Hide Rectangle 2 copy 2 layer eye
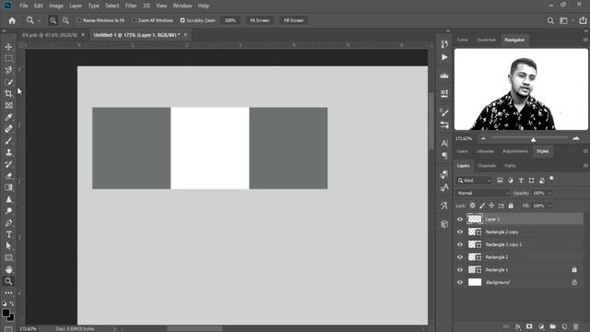 pos(460,244)
